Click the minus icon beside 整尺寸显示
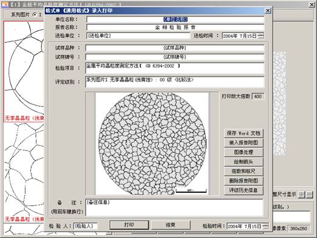Viewport: 317px width, 238px height. coord(310,195)
